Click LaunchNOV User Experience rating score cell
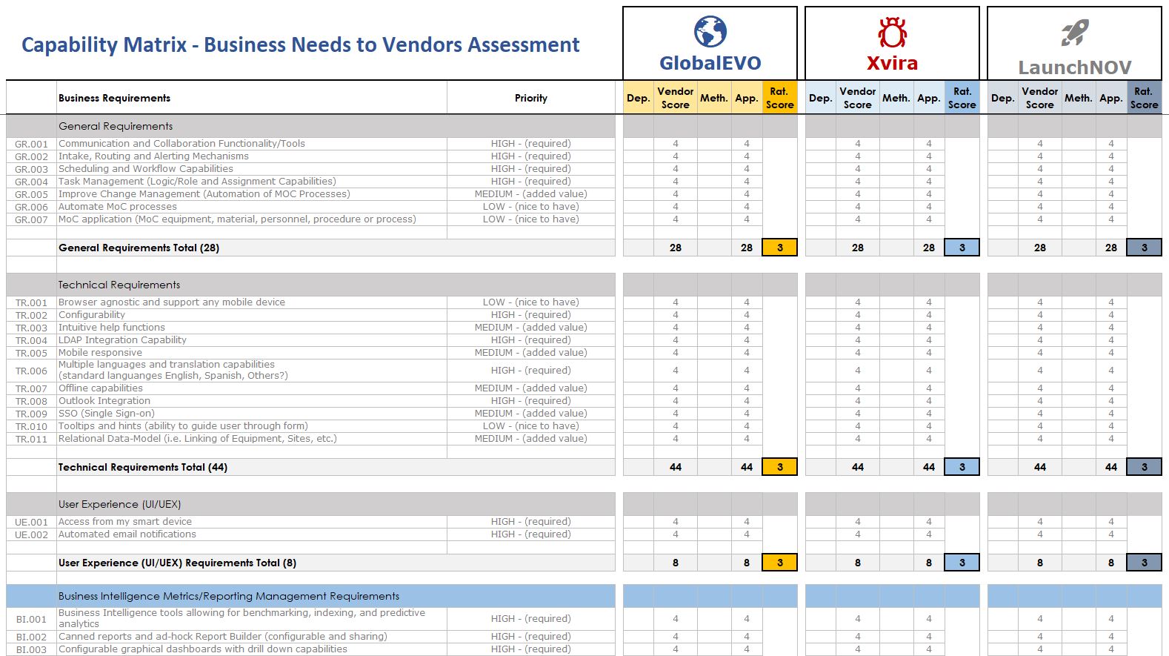1169x656 pixels. (1144, 563)
